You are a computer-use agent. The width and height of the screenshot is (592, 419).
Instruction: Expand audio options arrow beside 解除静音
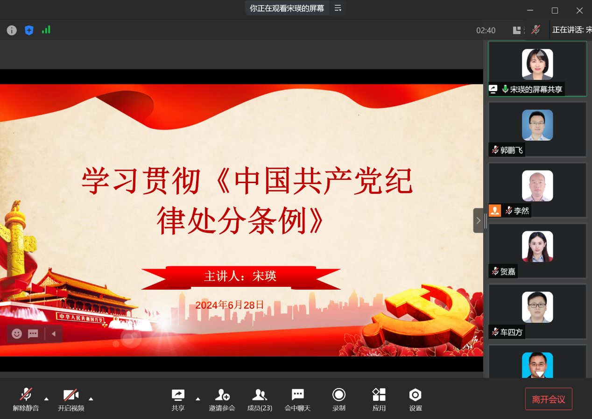(x=46, y=398)
